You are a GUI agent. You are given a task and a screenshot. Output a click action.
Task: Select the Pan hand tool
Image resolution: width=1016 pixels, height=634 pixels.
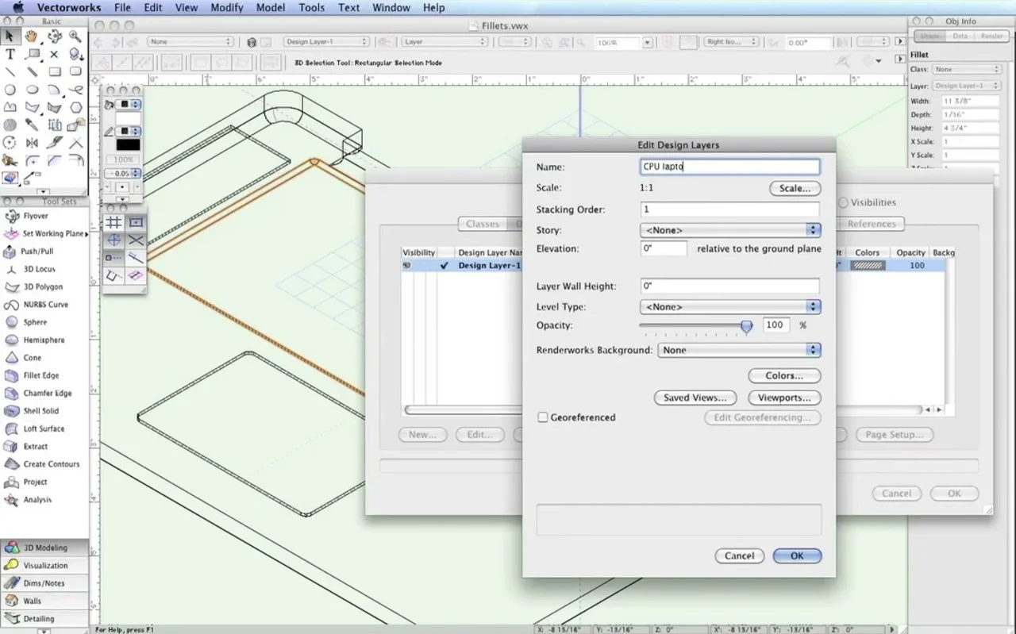(x=32, y=37)
